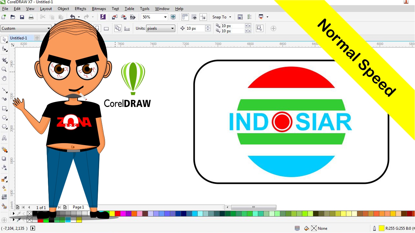The height and width of the screenshot is (233, 415).
Task: Click the Print icon
Action: click(x=31, y=17)
